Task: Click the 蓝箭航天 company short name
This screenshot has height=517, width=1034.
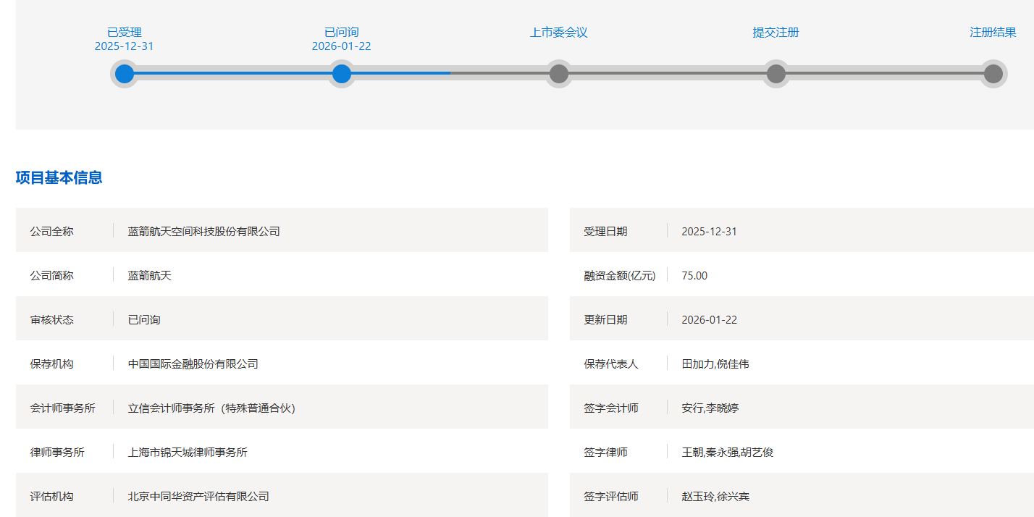Action: [x=149, y=275]
